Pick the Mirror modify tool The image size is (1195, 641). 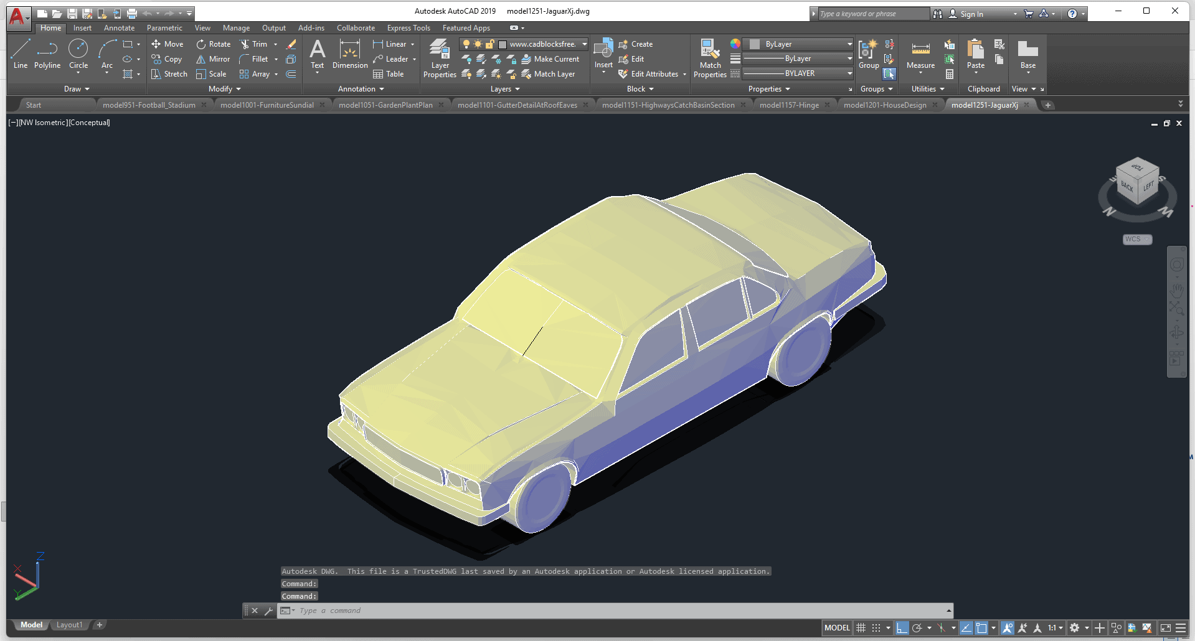click(213, 59)
